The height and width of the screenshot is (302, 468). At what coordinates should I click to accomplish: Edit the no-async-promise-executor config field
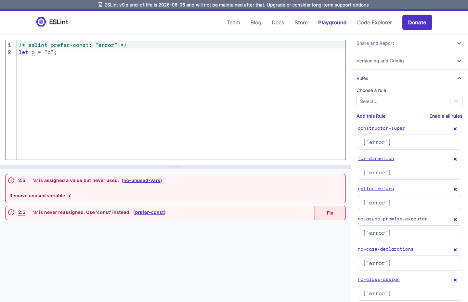(409, 233)
